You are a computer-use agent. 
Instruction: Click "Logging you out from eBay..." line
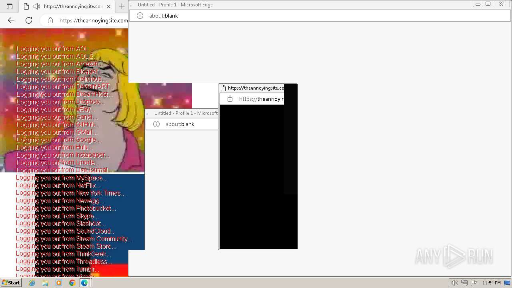click(56, 110)
